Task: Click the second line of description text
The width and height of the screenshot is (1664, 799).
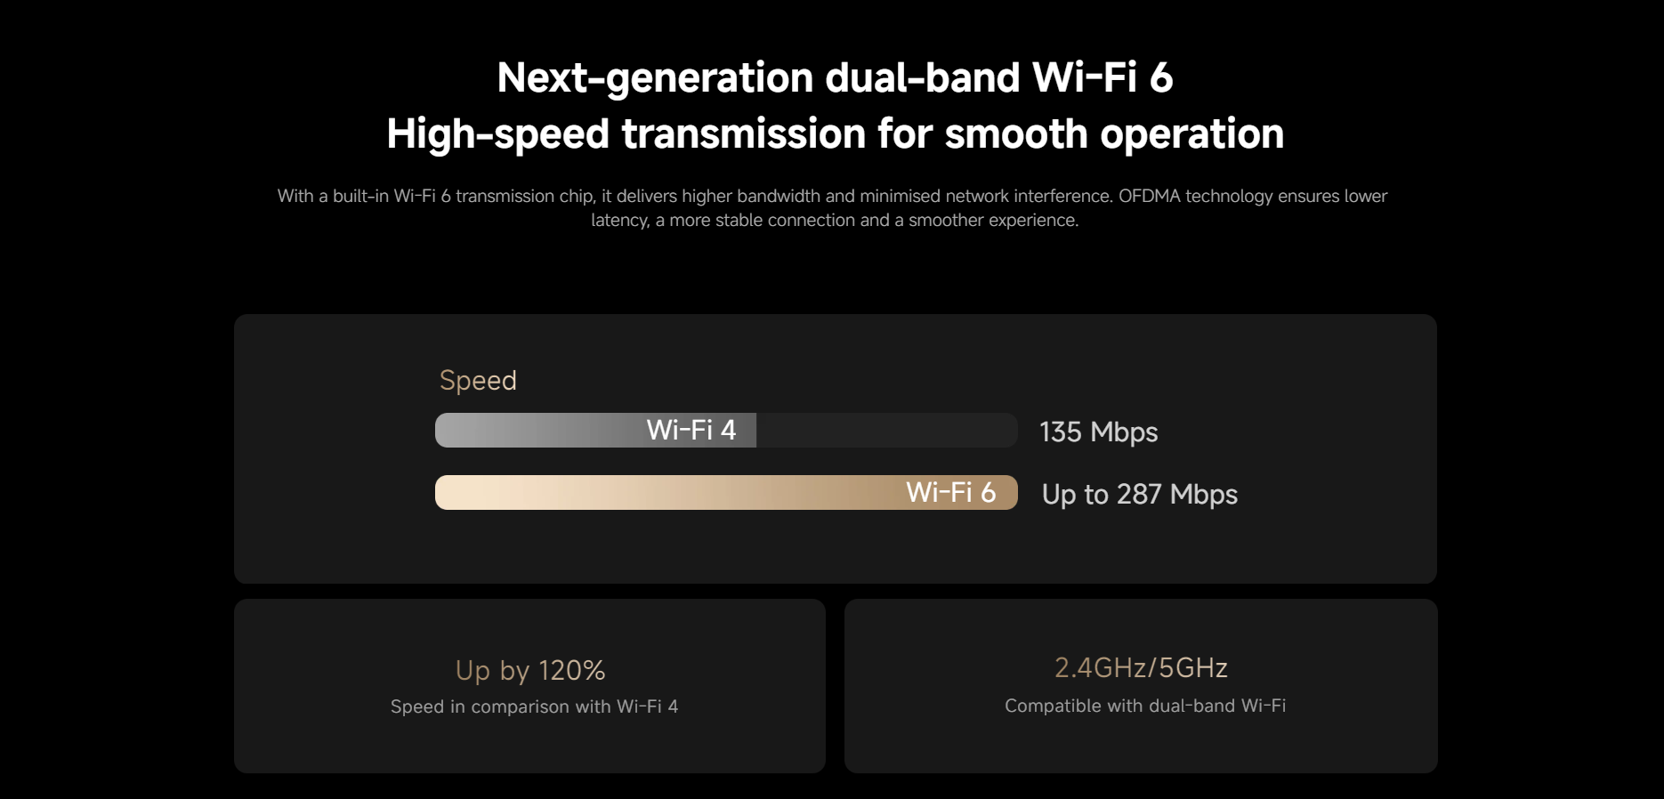Action: point(835,221)
